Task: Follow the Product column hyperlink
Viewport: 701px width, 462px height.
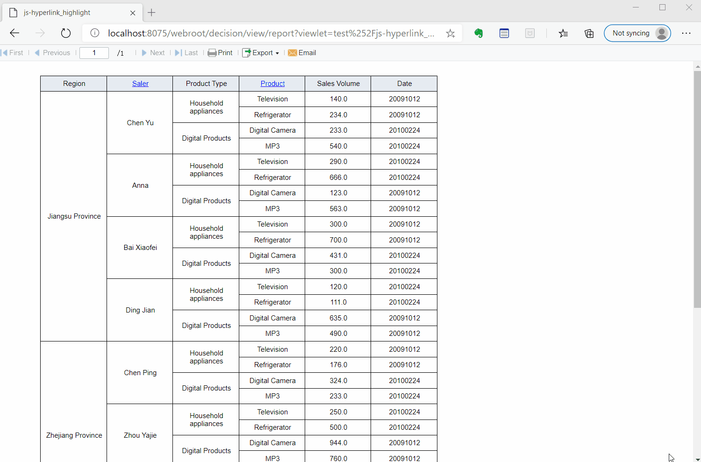Action: (x=272, y=83)
